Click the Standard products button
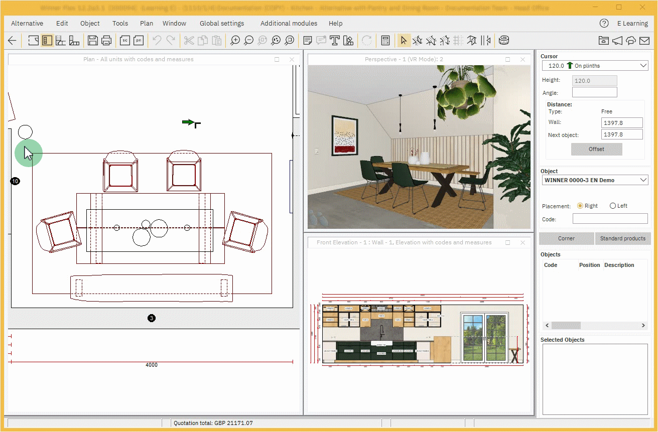 pyautogui.click(x=622, y=238)
